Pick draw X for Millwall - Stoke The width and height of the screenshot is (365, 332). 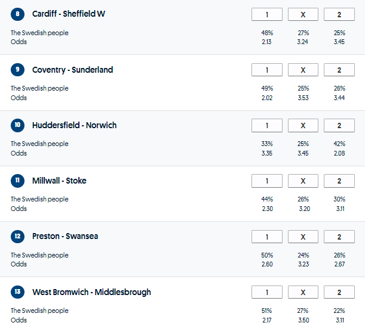click(303, 181)
